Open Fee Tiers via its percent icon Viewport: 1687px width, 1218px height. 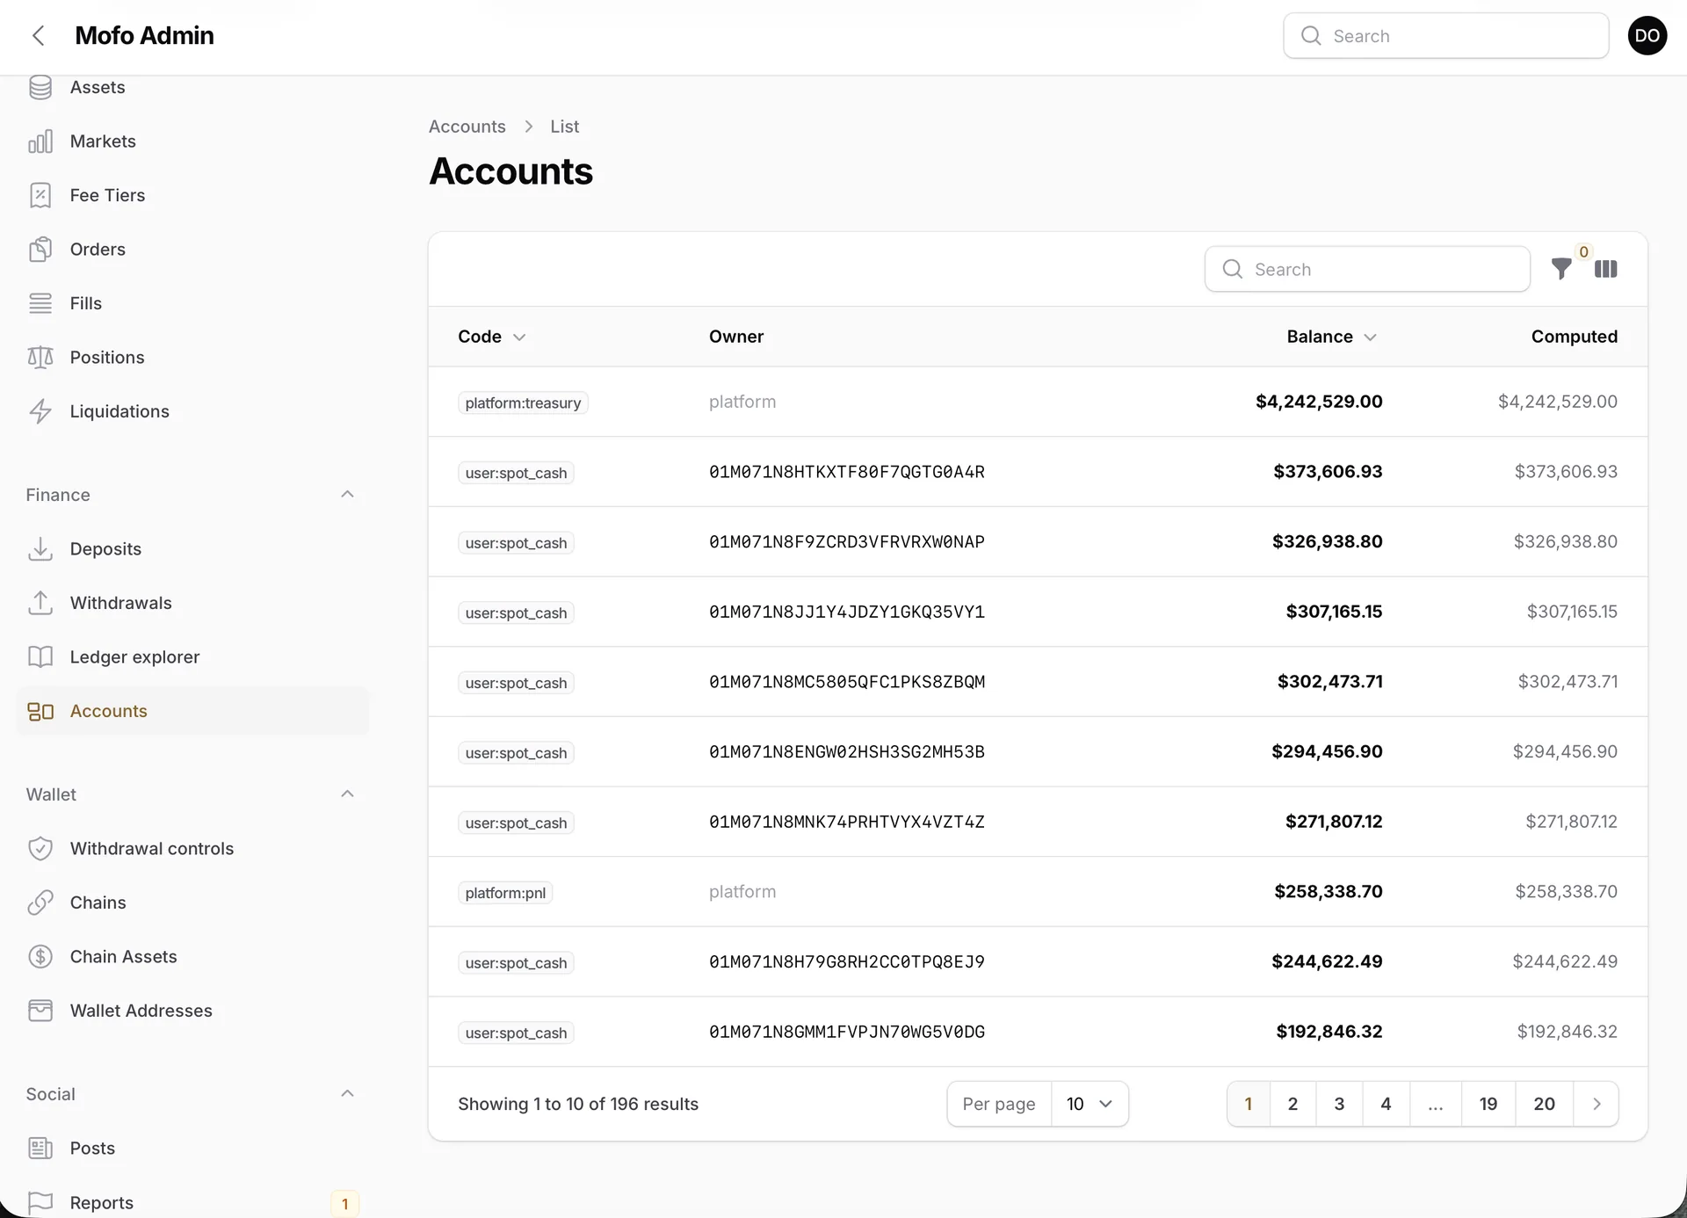[x=40, y=195]
